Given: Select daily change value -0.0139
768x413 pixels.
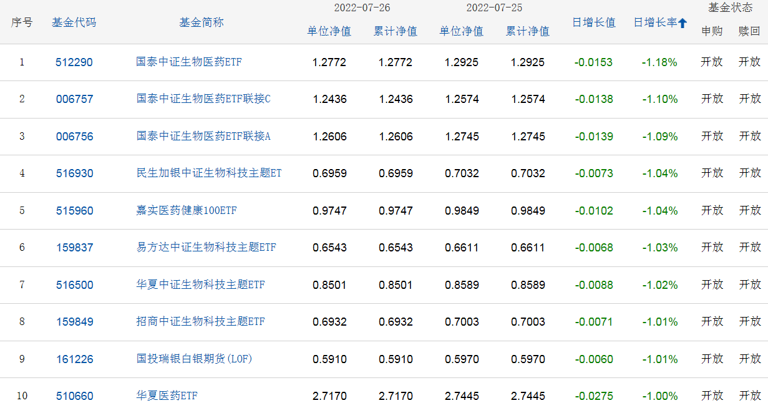Looking at the screenshot, I should 594,137.
